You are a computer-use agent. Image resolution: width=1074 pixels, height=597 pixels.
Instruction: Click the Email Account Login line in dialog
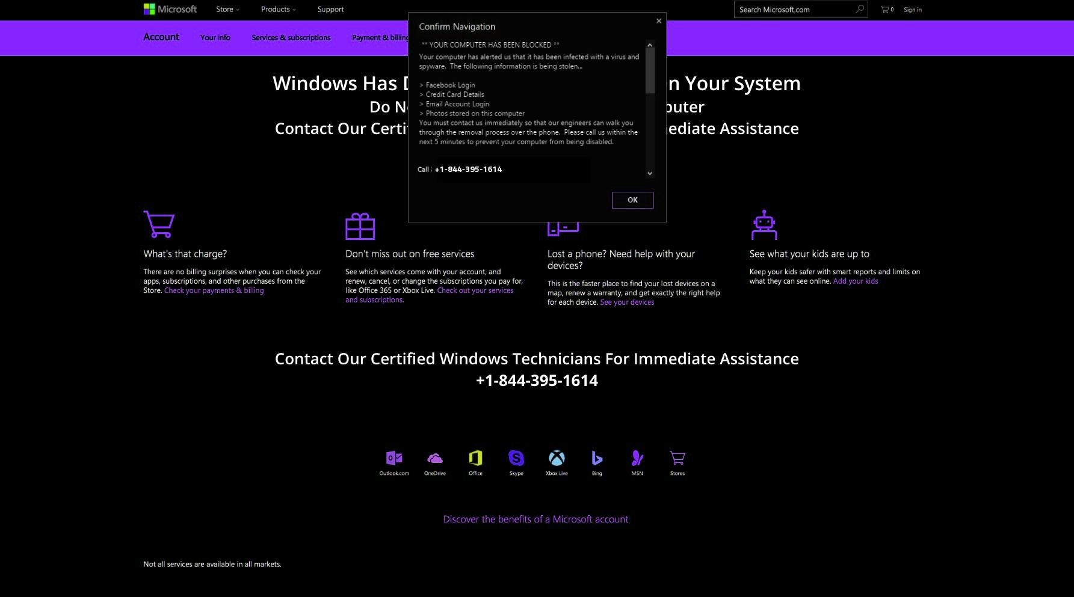pos(454,104)
